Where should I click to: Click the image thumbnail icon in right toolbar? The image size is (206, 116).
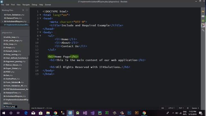203,25
